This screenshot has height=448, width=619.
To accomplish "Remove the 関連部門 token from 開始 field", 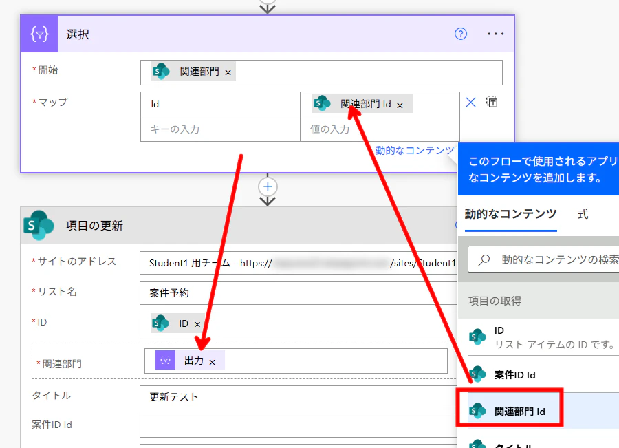I will pyautogui.click(x=228, y=72).
